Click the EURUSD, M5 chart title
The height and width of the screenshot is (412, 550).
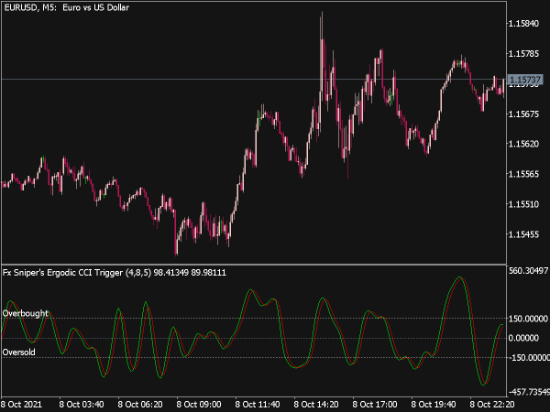coord(66,7)
